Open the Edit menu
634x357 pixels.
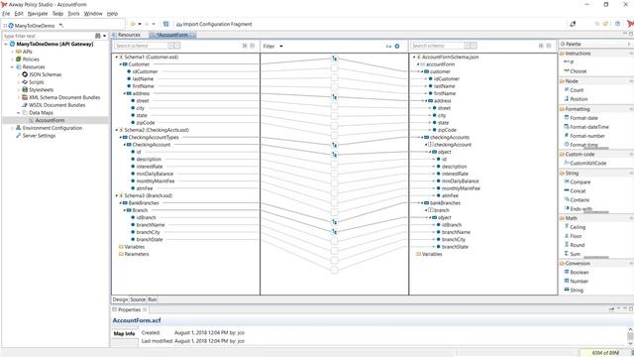click(x=19, y=13)
